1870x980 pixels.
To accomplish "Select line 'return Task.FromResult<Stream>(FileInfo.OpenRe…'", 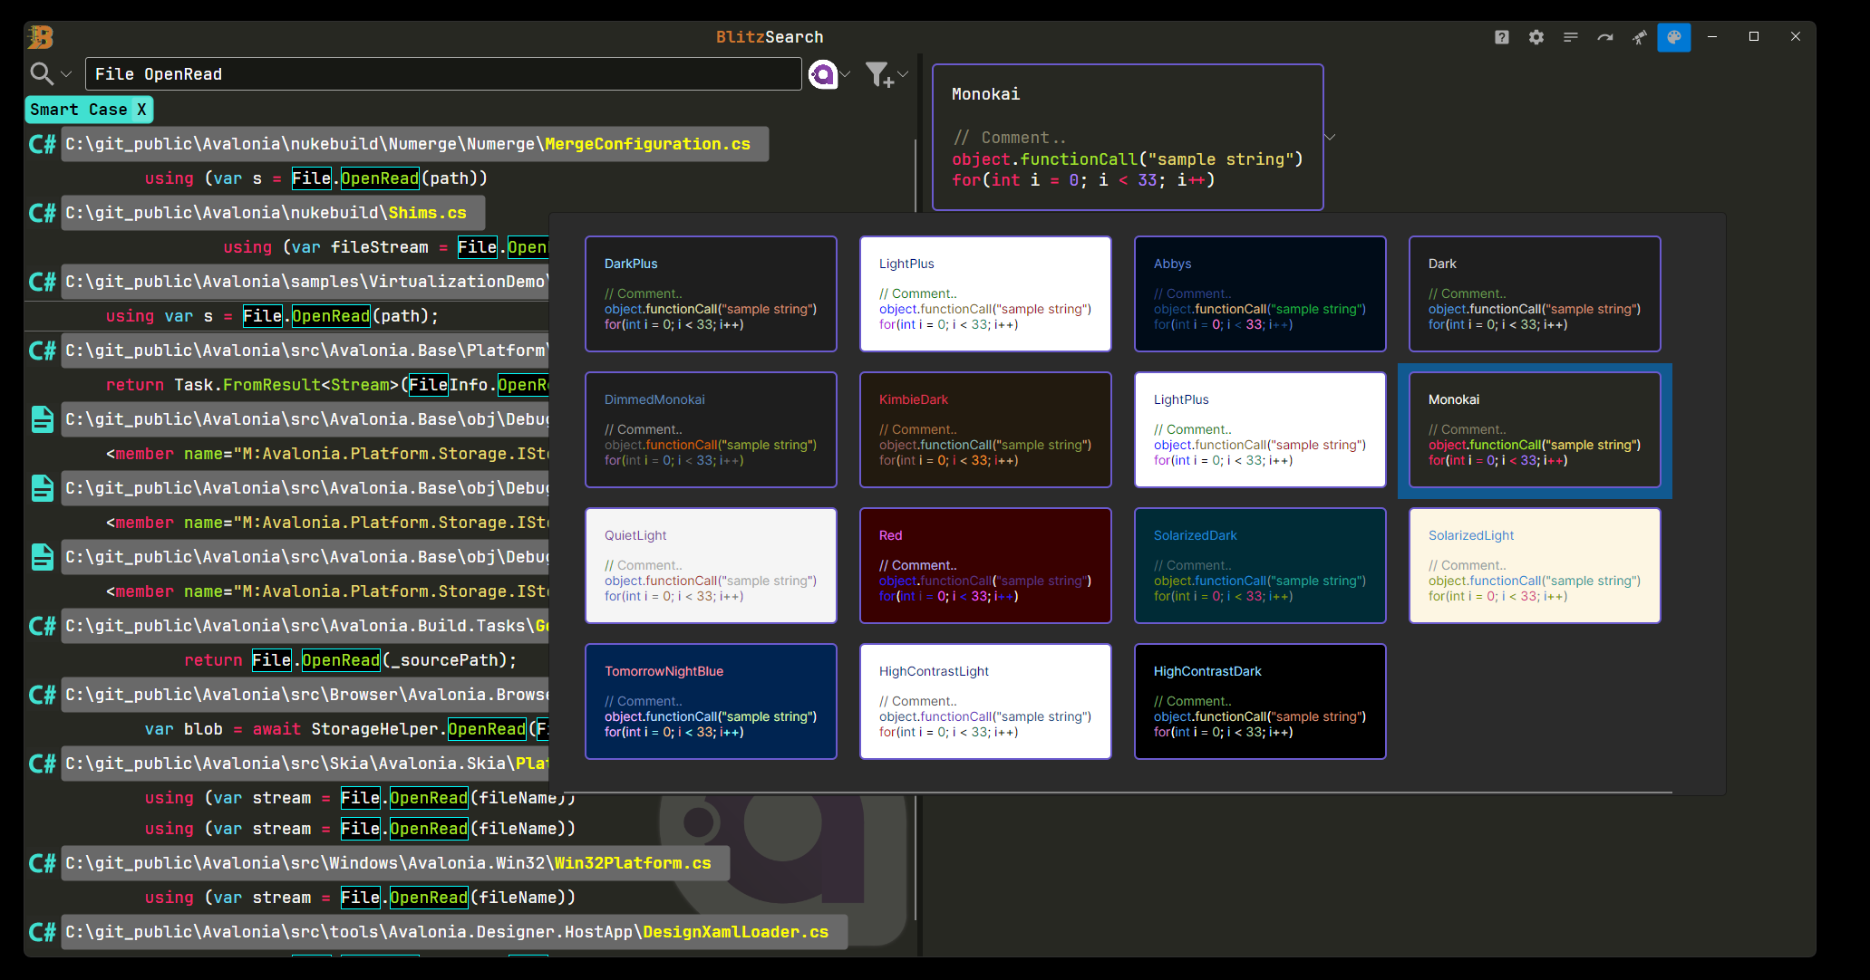I will tap(326, 385).
